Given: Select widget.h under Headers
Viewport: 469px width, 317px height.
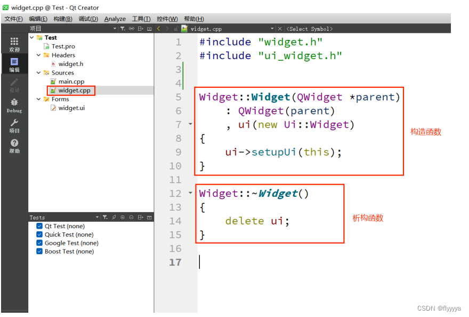Looking at the screenshot, I should point(70,64).
